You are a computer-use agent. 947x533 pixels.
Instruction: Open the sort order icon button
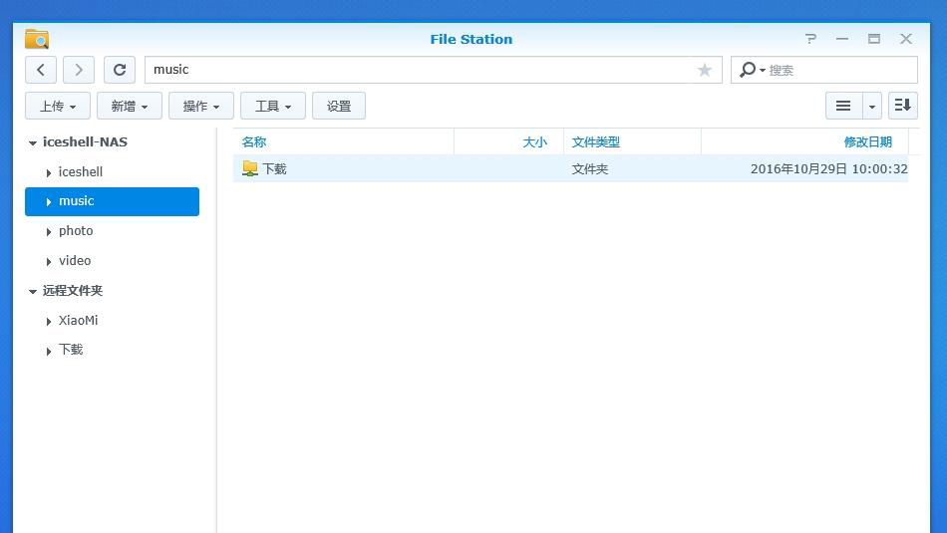[902, 106]
